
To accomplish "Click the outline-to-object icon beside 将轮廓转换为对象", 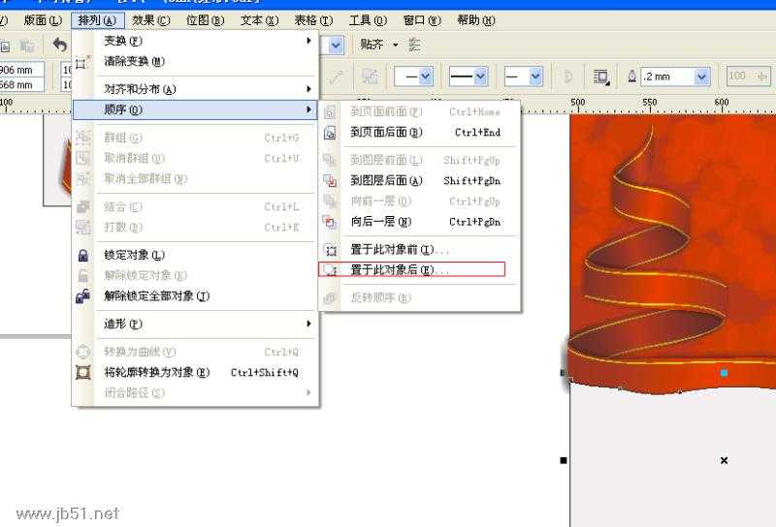I will coord(83,372).
